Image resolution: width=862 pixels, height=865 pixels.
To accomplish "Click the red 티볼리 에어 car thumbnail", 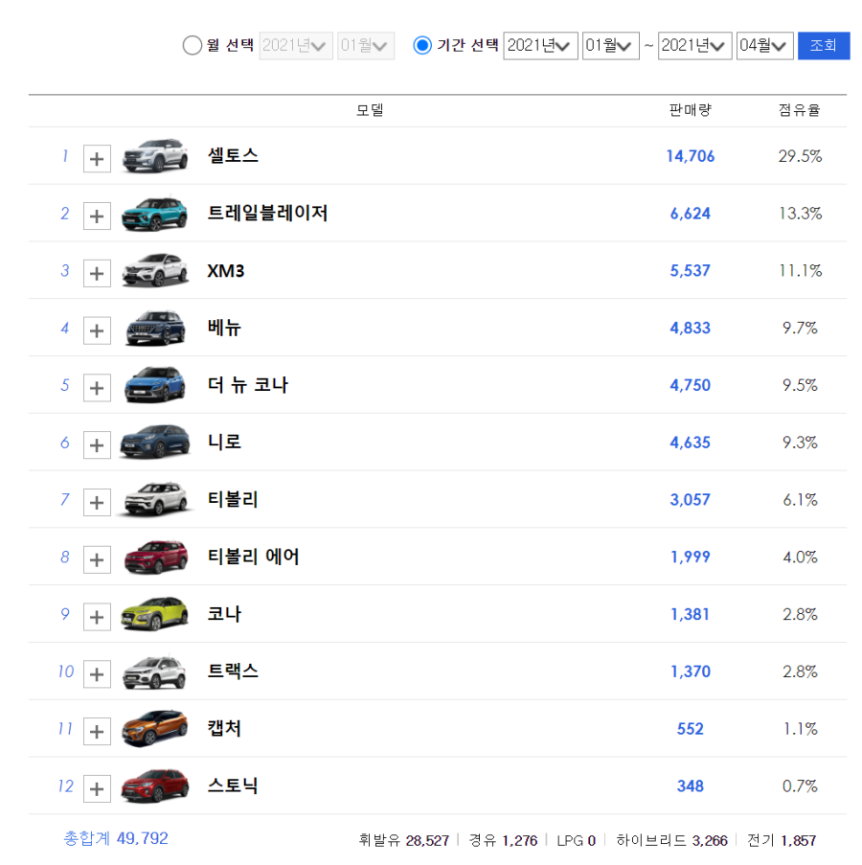I will click(x=155, y=557).
